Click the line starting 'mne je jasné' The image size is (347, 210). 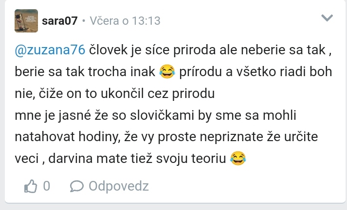[x=155, y=115]
